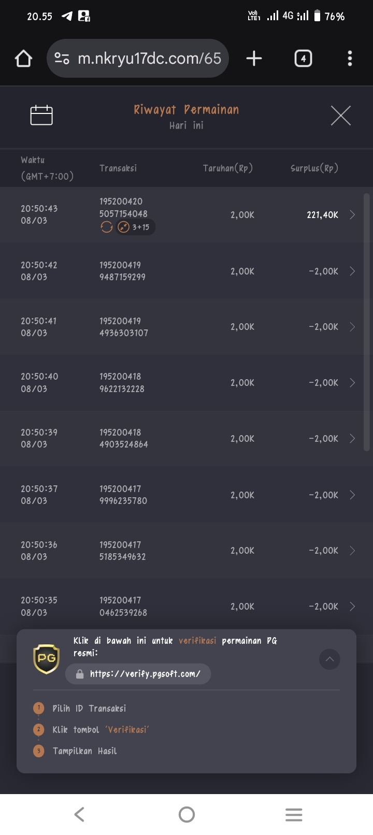Collapse the PG verification panel

point(329,659)
